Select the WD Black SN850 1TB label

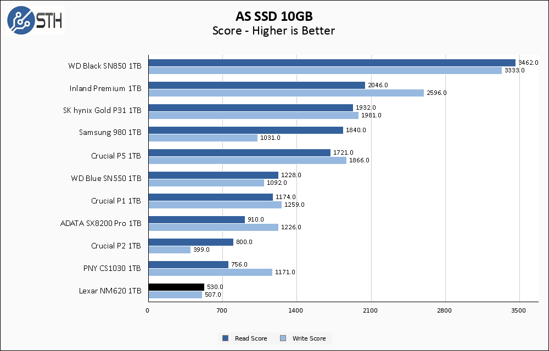[x=105, y=66]
